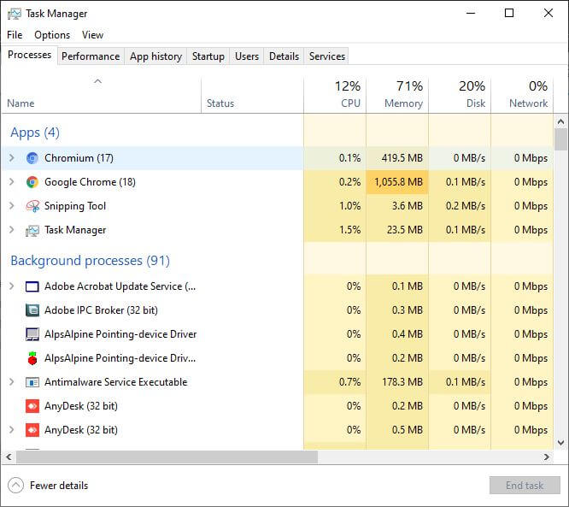
Task: Open the Users tab
Action: pos(247,56)
